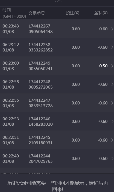Screen dimensions: 114x192
Task: Open details arrow for 06:22:58 transaction
Action: point(112,84)
